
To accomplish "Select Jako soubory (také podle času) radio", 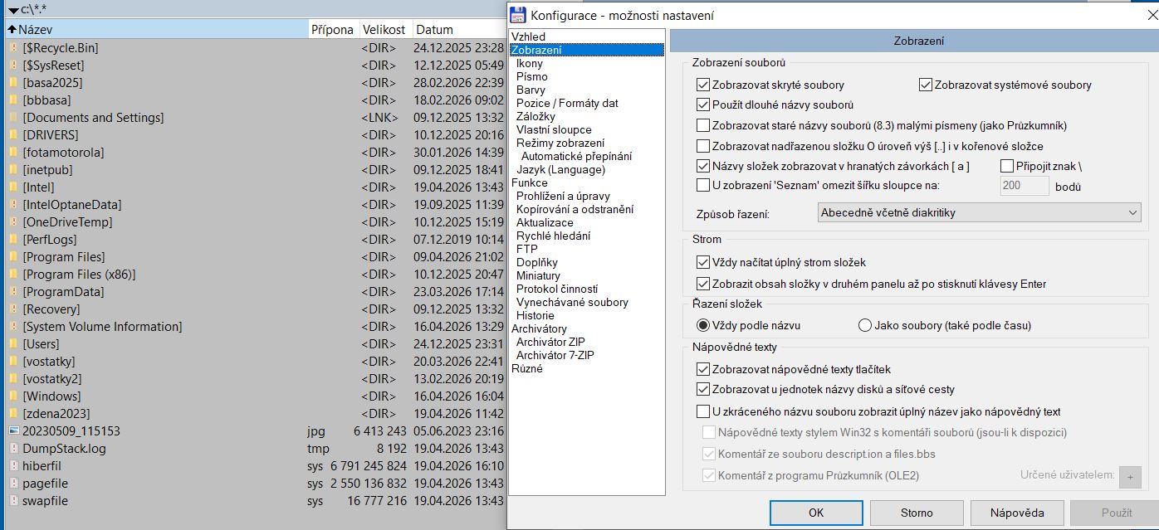I will point(865,325).
